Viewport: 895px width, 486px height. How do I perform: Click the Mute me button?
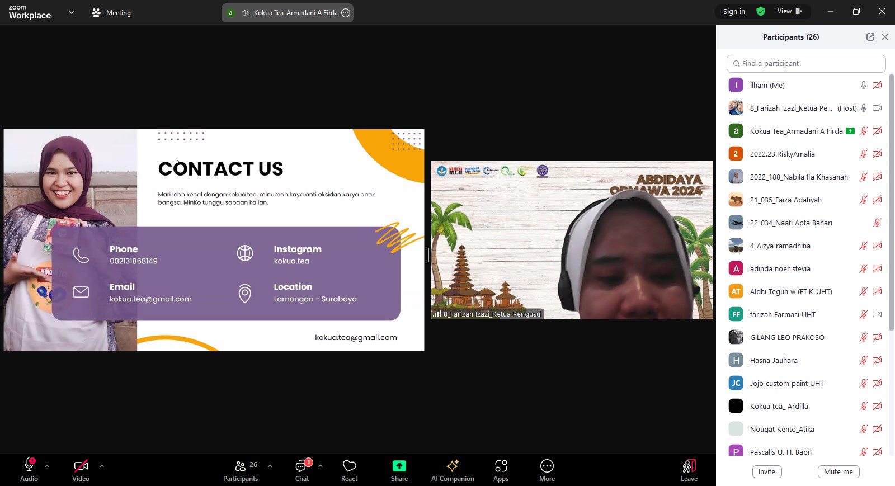tap(838, 471)
